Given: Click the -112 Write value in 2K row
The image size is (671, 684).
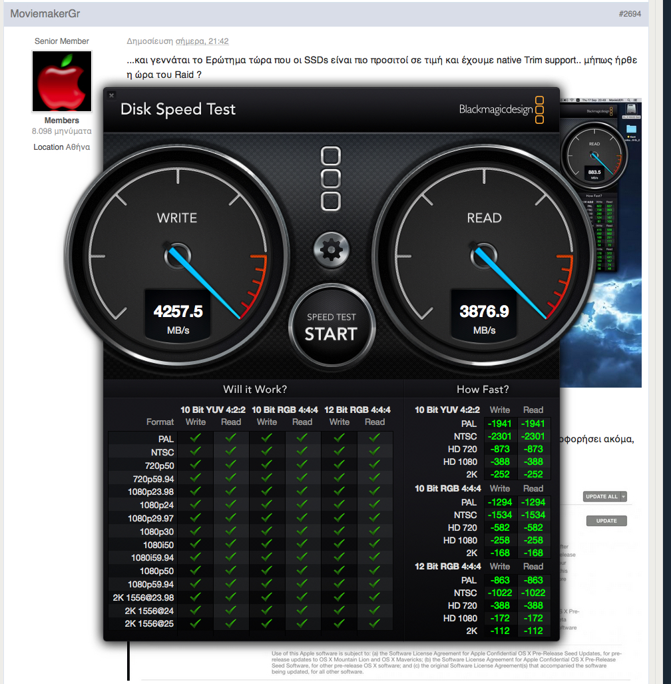Looking at the screenshot, I should coord(500,631).
